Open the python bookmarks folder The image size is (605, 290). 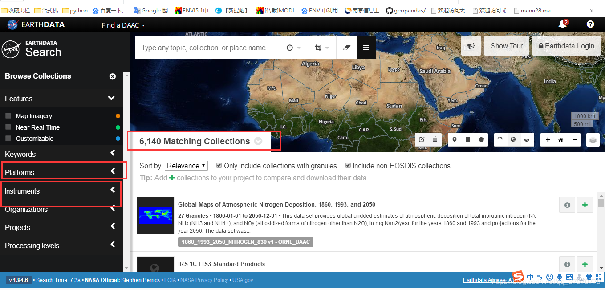pos(75,10)
